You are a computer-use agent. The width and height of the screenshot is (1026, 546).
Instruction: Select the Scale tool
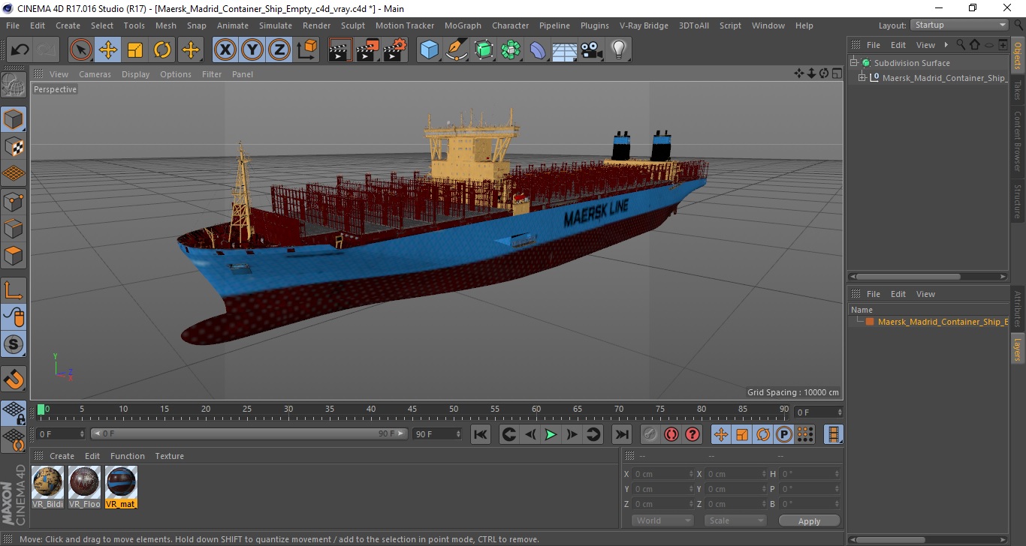click(135, 50)
